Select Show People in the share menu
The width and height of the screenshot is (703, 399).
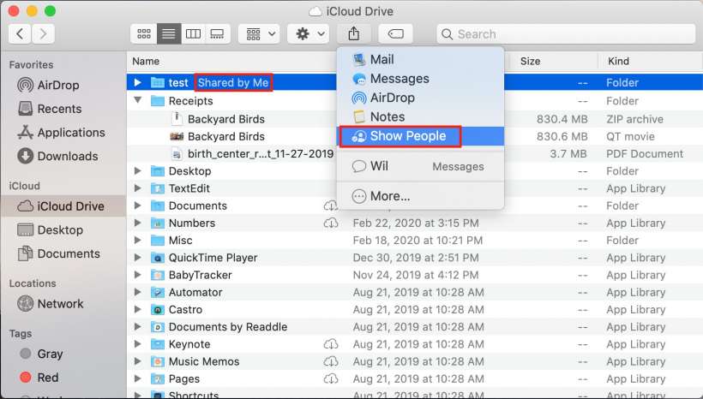[x=420, y=136]
